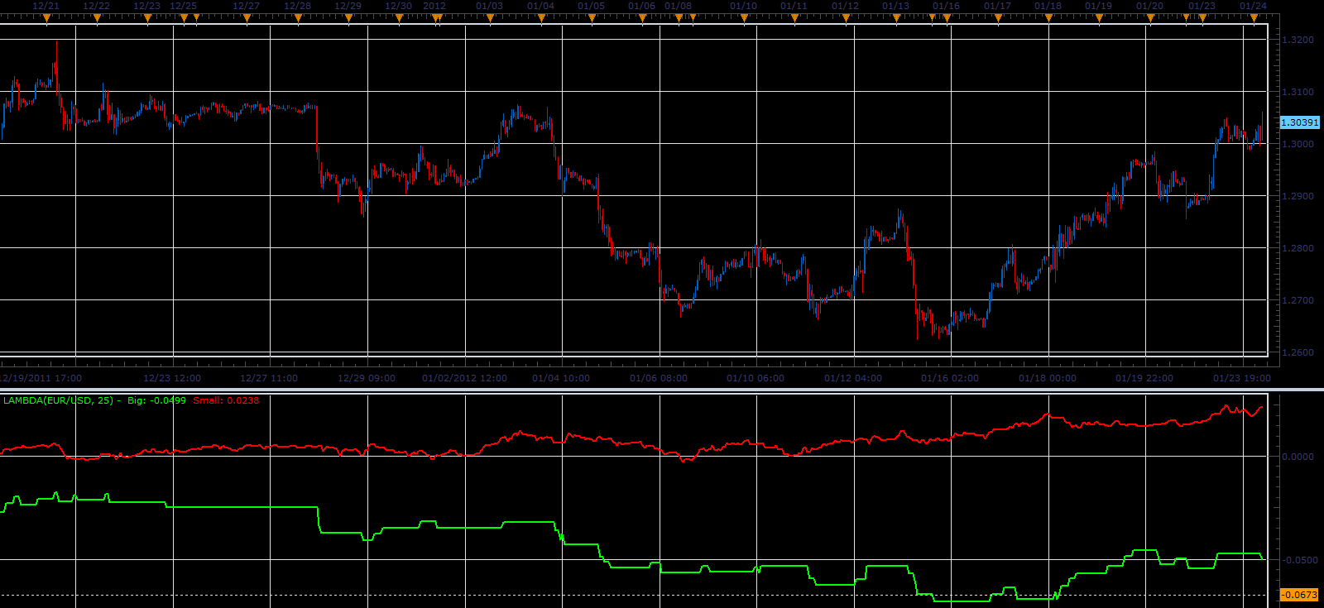
Task: Click the '01/10 06:00' time label
Action: pyautogui.click(x=756, y=378)
